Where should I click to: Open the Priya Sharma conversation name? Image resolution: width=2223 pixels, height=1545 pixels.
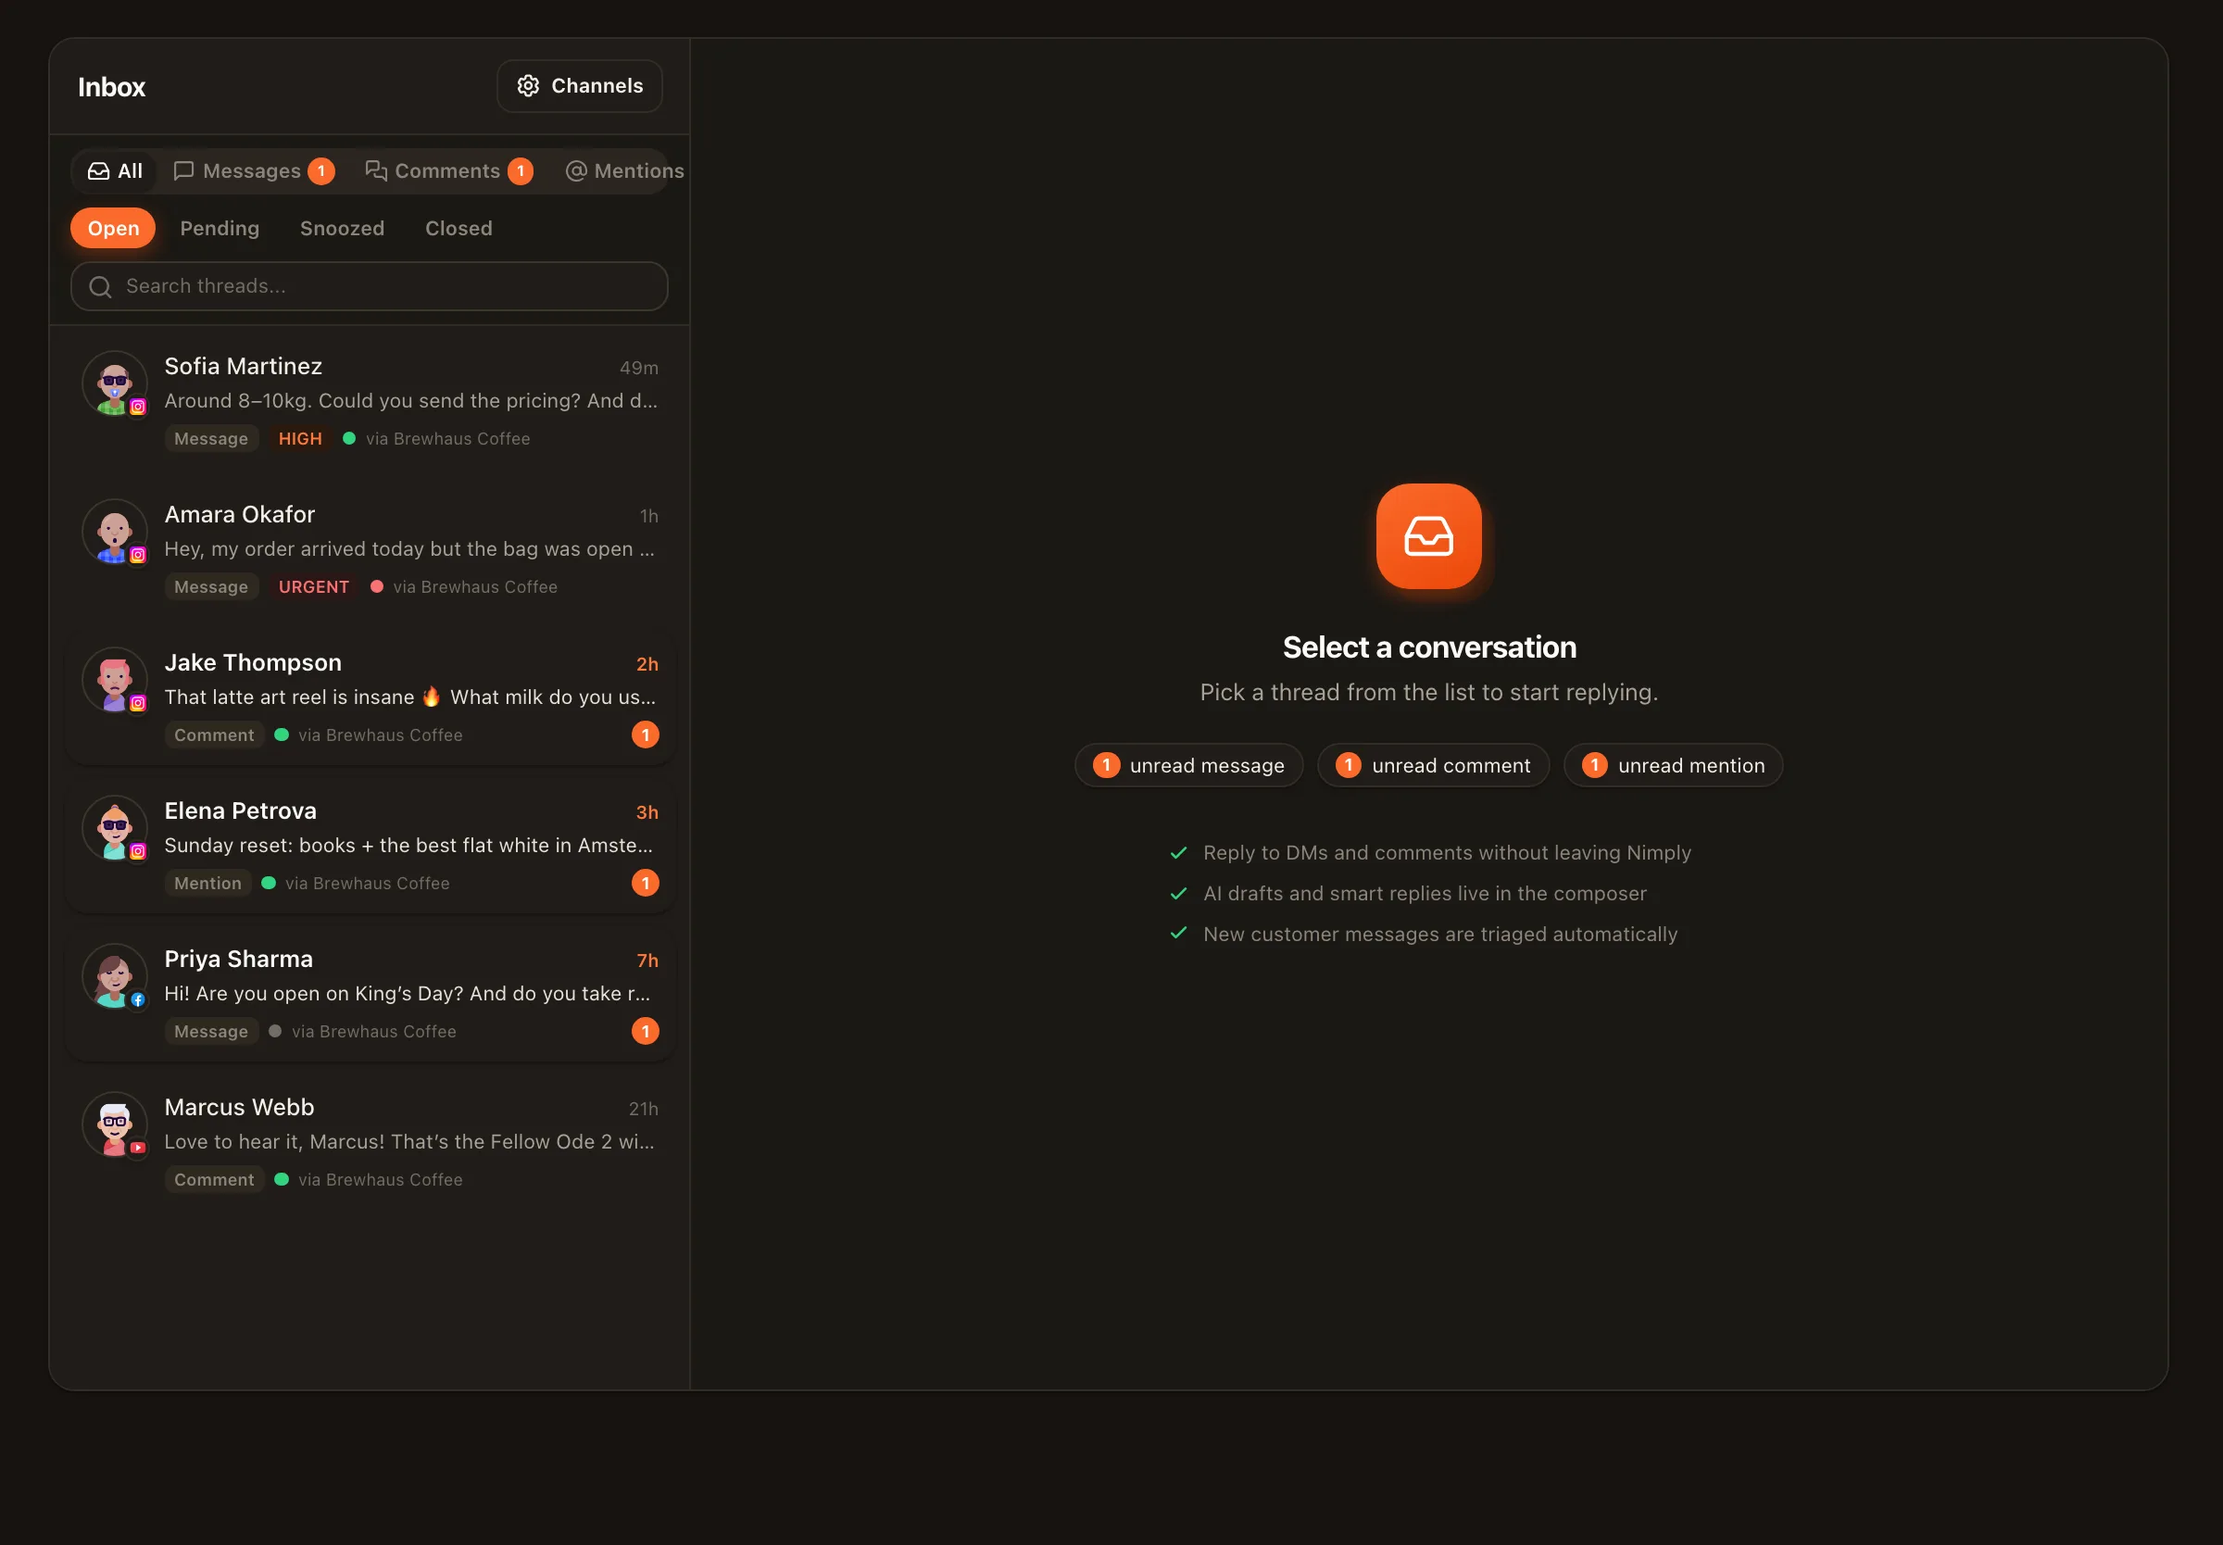239,960
